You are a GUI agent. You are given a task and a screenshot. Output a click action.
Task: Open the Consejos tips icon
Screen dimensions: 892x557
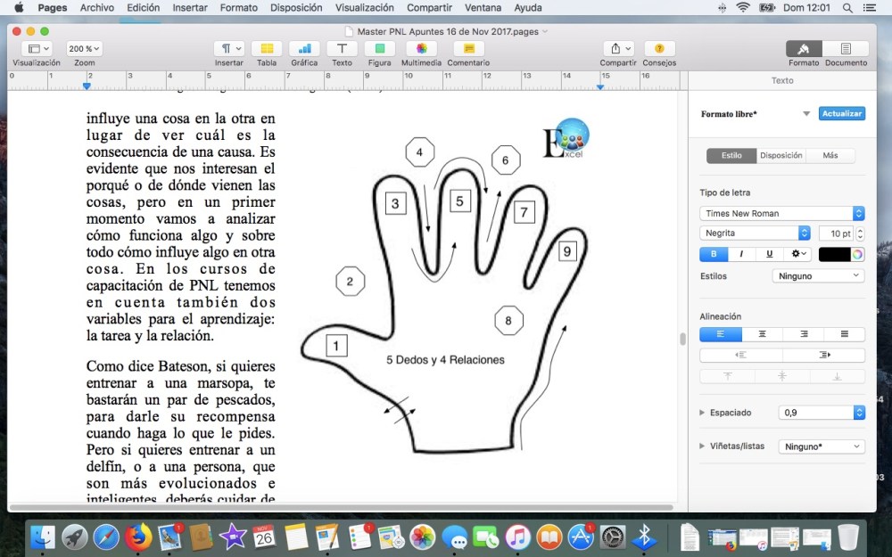tap(659, 49)
